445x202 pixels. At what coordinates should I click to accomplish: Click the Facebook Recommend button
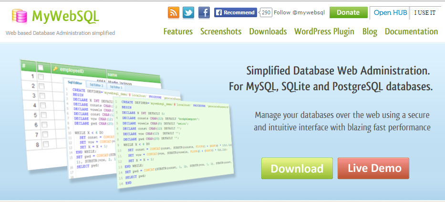pyautogui.click(x=235, y=12)
